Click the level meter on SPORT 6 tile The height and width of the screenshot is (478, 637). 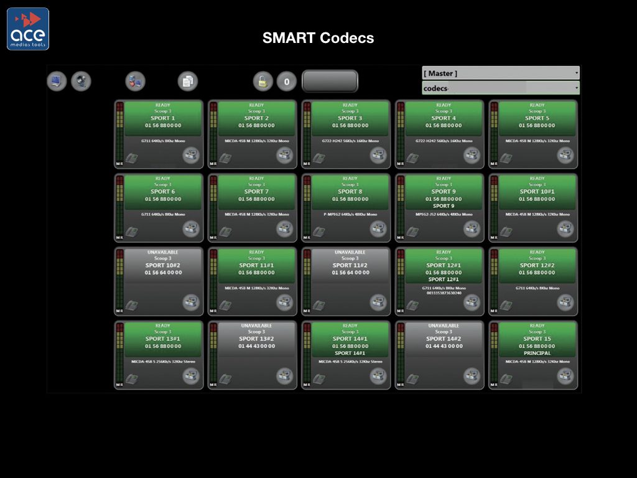click(119, 206)
